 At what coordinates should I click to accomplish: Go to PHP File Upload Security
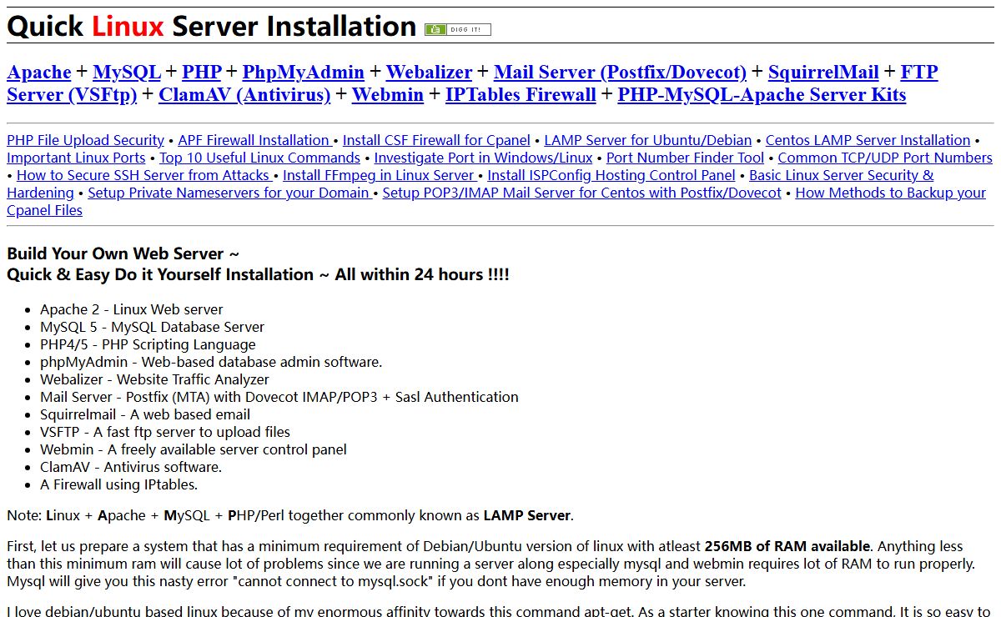(x=85, y=140)
